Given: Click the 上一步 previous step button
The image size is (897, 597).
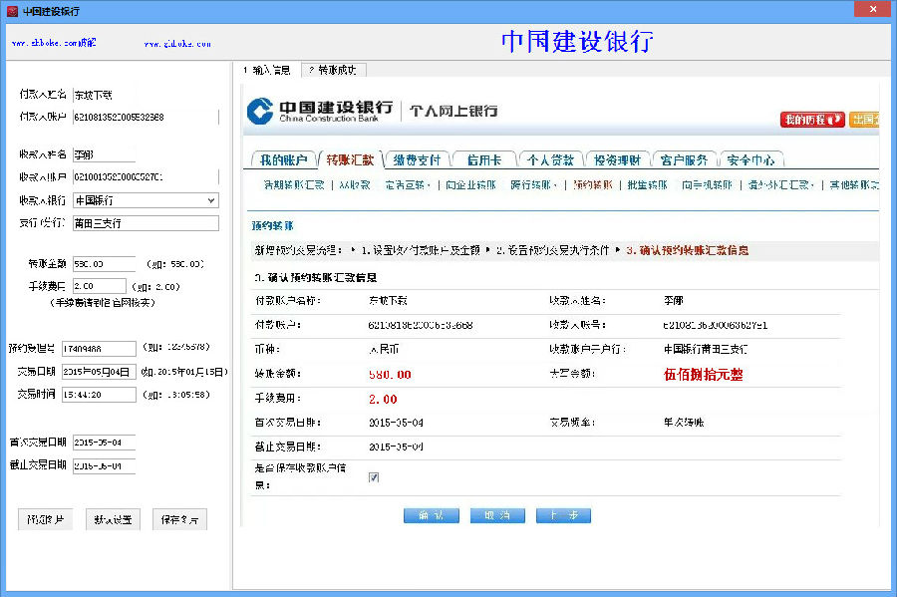Looking at the screenshot, I should (x=562, y=515).
